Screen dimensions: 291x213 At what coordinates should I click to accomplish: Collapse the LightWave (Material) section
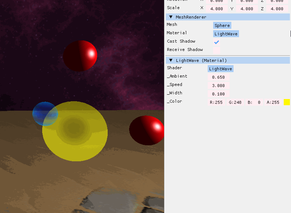click(x=171, y=60)
